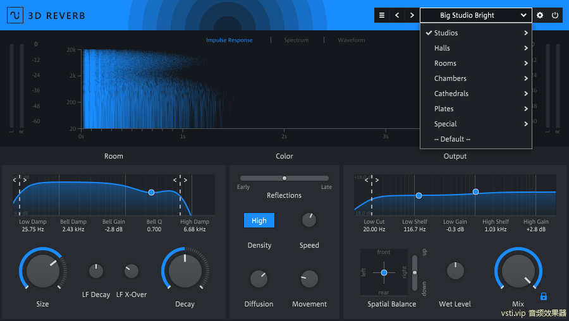Image resolution: width=569 pixels, height=321 pixels.
Task: Toggle the plugin power bypass button
Action: coord(555,15)
